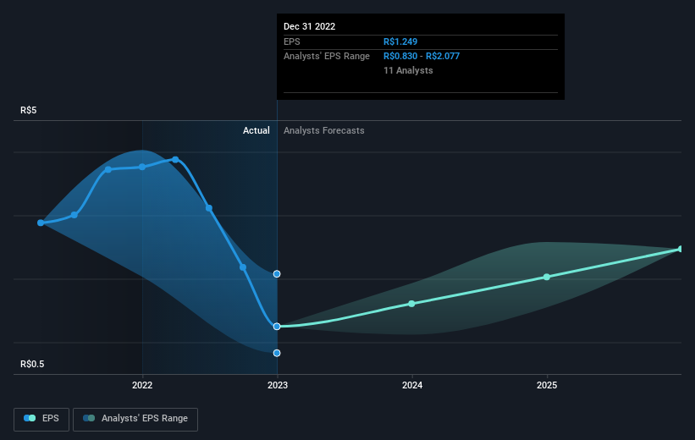
Task: Click the swatch in the Analysts' EPS Range legend
Action: [89, 418]
